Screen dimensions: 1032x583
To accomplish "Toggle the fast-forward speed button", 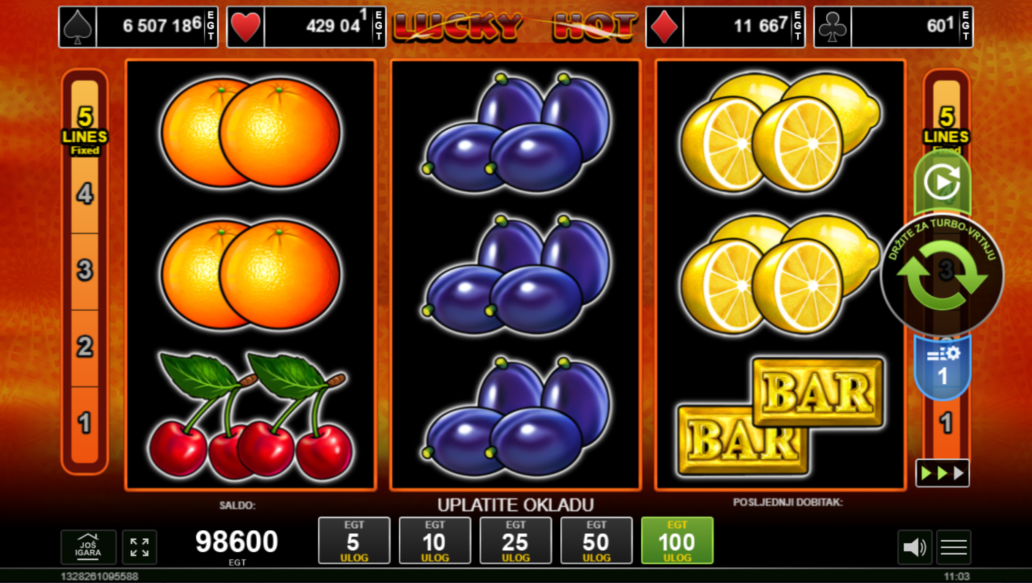I will (x=942, y=473).
